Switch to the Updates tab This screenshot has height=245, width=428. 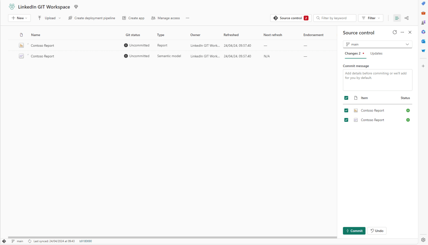376,53
